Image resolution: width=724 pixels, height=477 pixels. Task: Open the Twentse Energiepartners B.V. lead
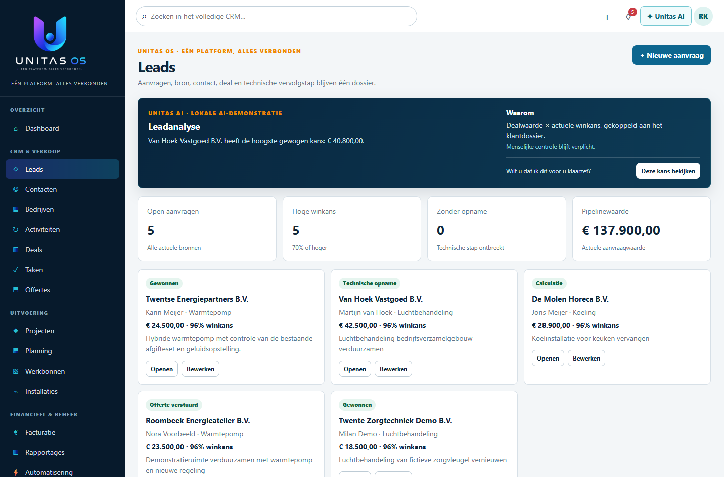[162, 369]
